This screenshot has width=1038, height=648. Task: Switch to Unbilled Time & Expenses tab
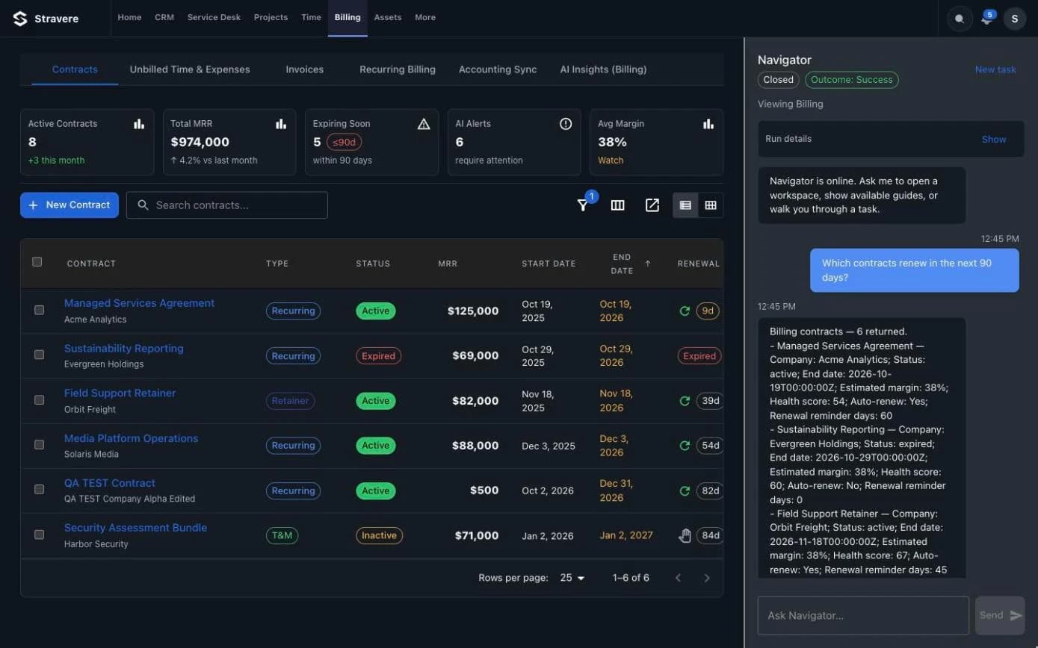pyautogui.click(x=190, y=69)
